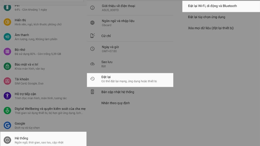Click the cloud backup icon beside Sao lưu
The image size is (260, 146).
pyautogui.click(x=93, y=64)
